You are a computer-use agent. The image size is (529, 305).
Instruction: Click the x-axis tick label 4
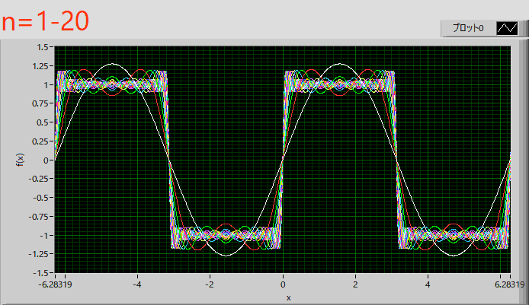tap(428, 284)
